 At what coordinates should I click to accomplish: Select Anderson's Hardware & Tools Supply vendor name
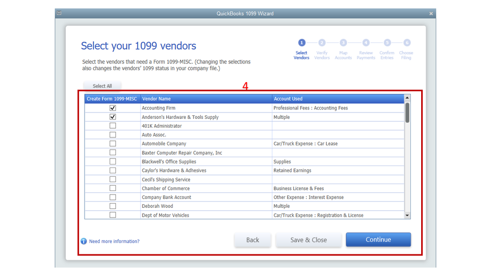pos(180,117)
